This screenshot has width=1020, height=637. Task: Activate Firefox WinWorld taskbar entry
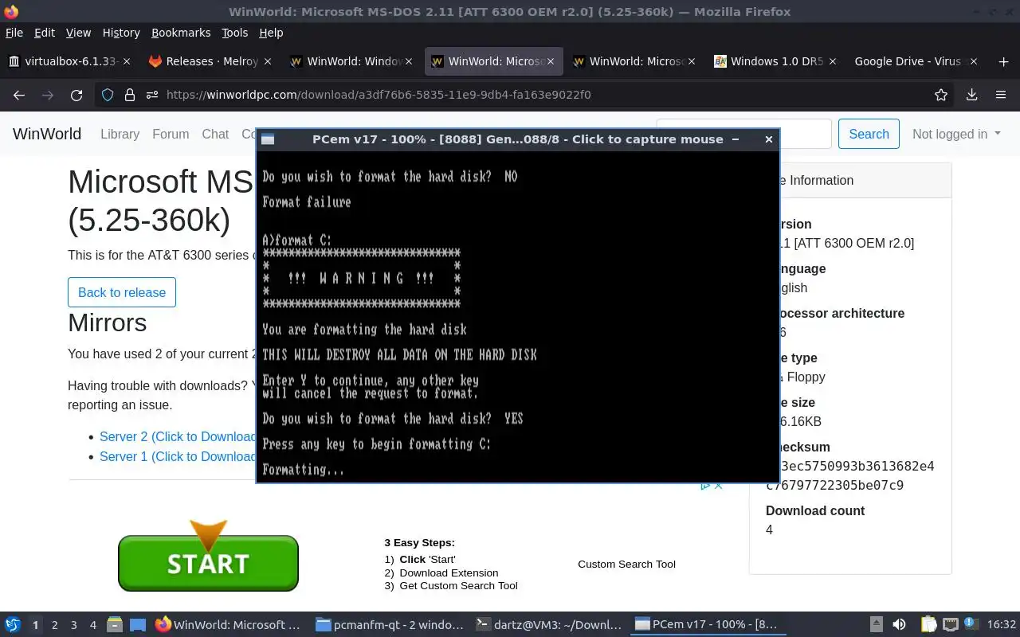tap(229, 625)
